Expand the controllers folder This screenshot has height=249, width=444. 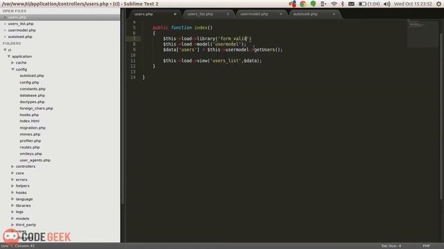[12, 166]
